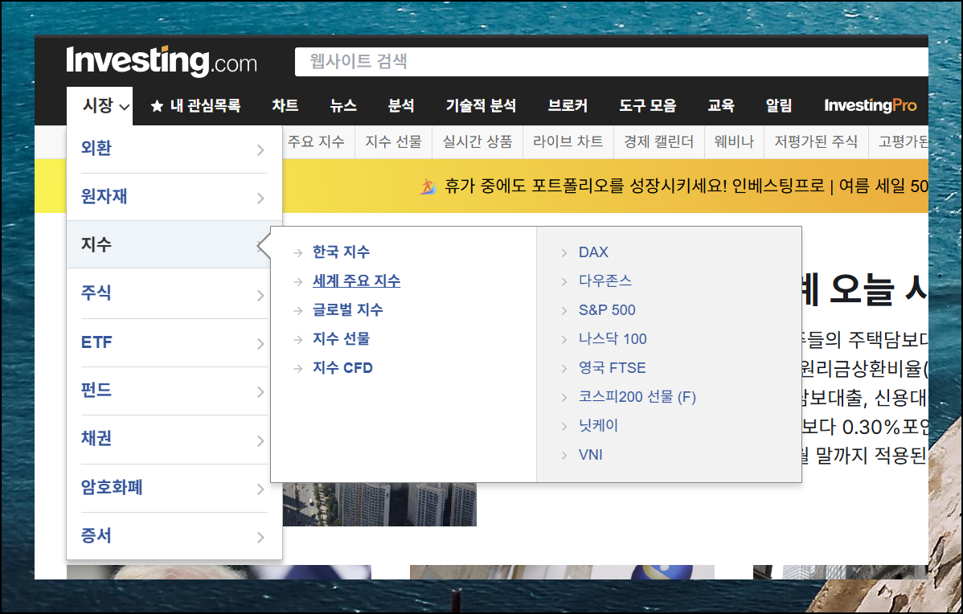
Task: Go to the VNI index
Action: click(x=590, y=455)
